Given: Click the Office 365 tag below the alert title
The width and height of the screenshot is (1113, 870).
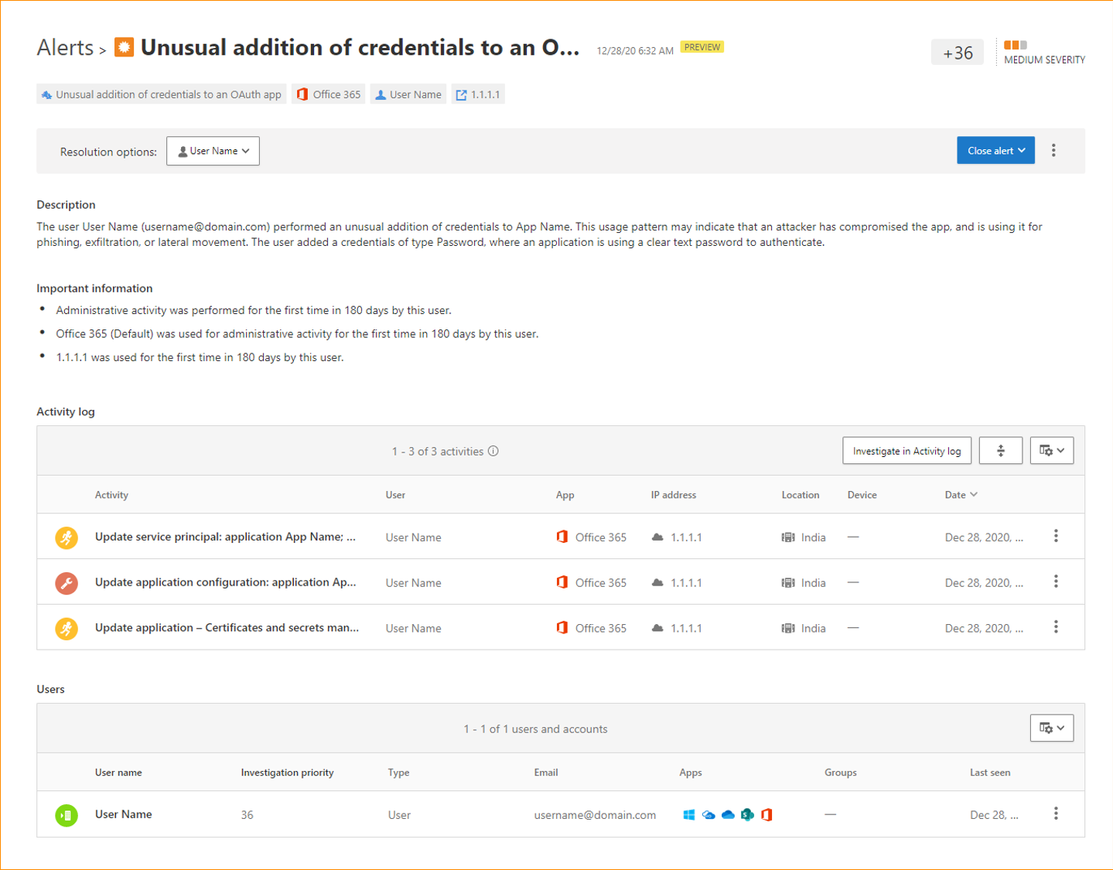Looking at the screenshot, I should (x=328, y=94).
